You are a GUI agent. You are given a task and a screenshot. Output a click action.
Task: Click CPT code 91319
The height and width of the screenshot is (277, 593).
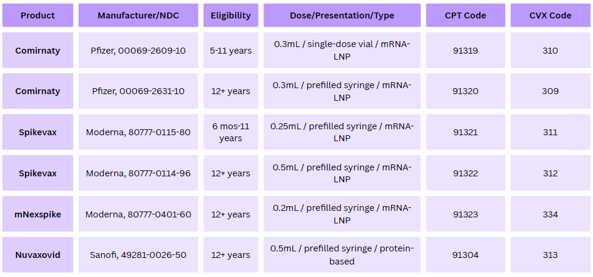point(466,50)
